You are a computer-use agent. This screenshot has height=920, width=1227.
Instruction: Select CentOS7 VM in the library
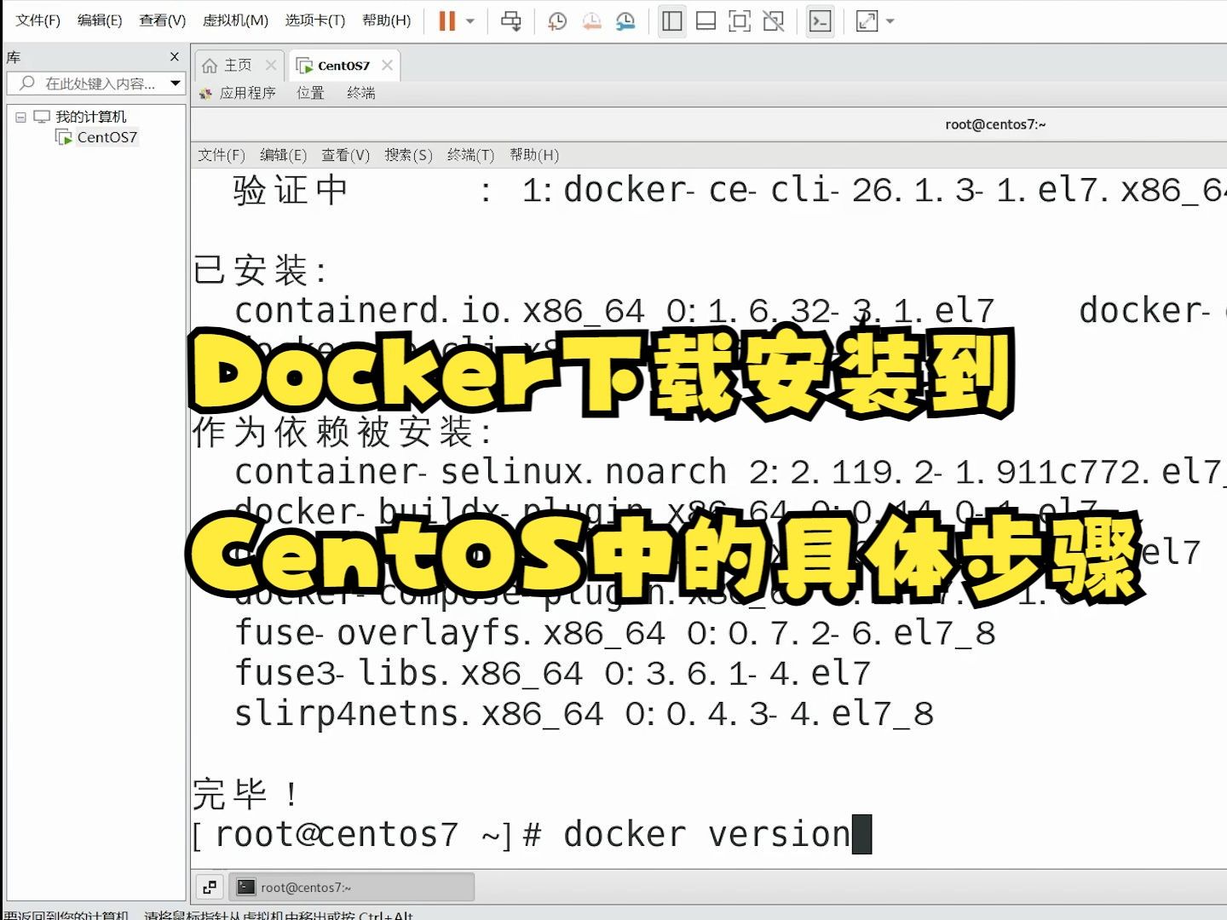(107, 137)
